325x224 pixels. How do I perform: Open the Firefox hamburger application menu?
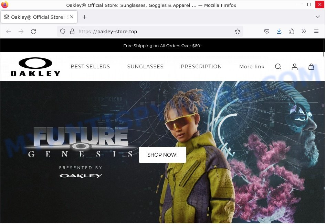coord(316,31)
